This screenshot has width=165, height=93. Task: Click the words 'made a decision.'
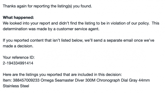(x=18, y=46)
